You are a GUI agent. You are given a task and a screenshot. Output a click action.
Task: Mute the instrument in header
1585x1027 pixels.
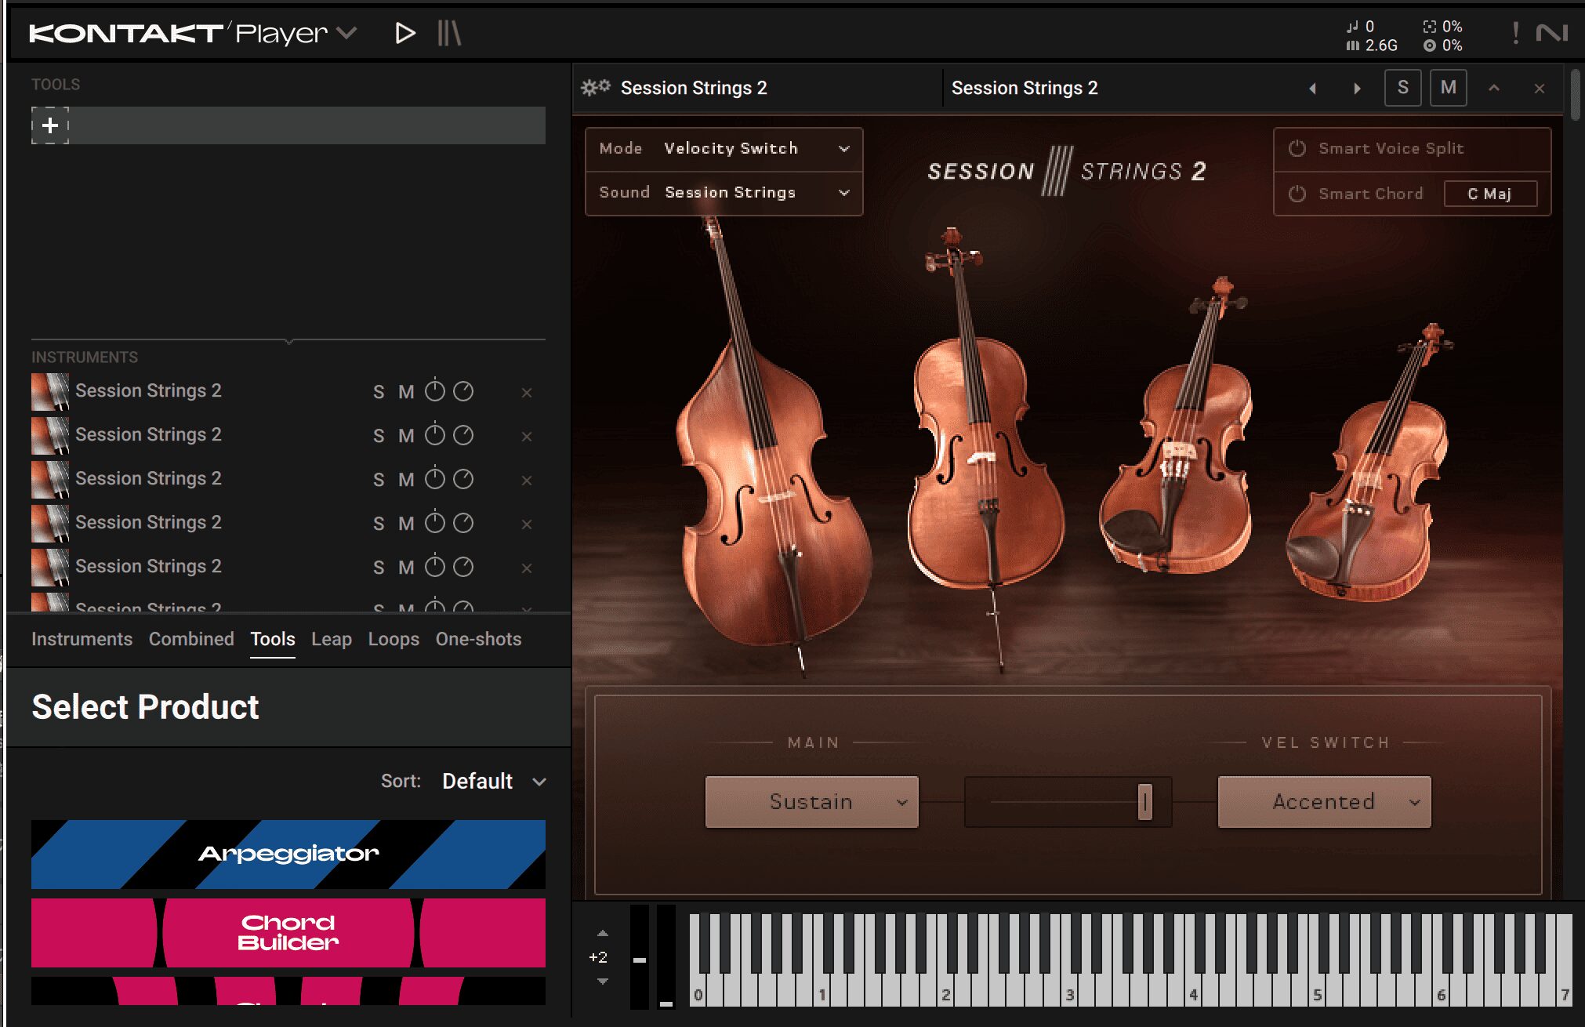tap(1449, 88)
